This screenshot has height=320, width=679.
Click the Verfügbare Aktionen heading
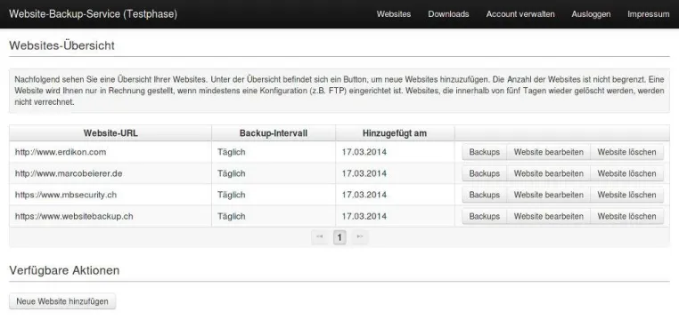(64, 271)
